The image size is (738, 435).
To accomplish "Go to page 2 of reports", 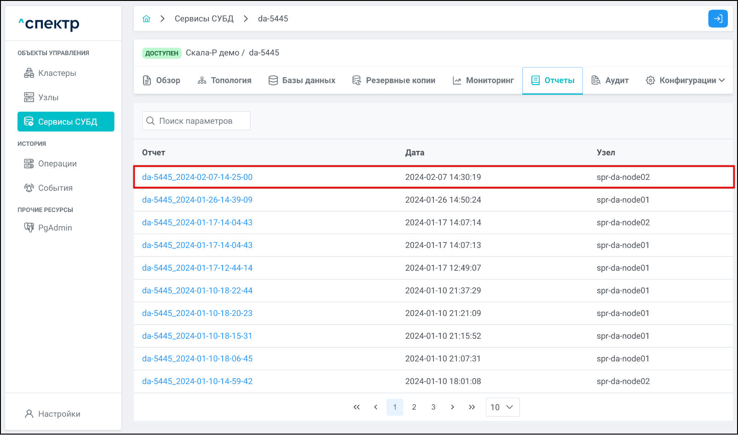I will click(414, 407).
